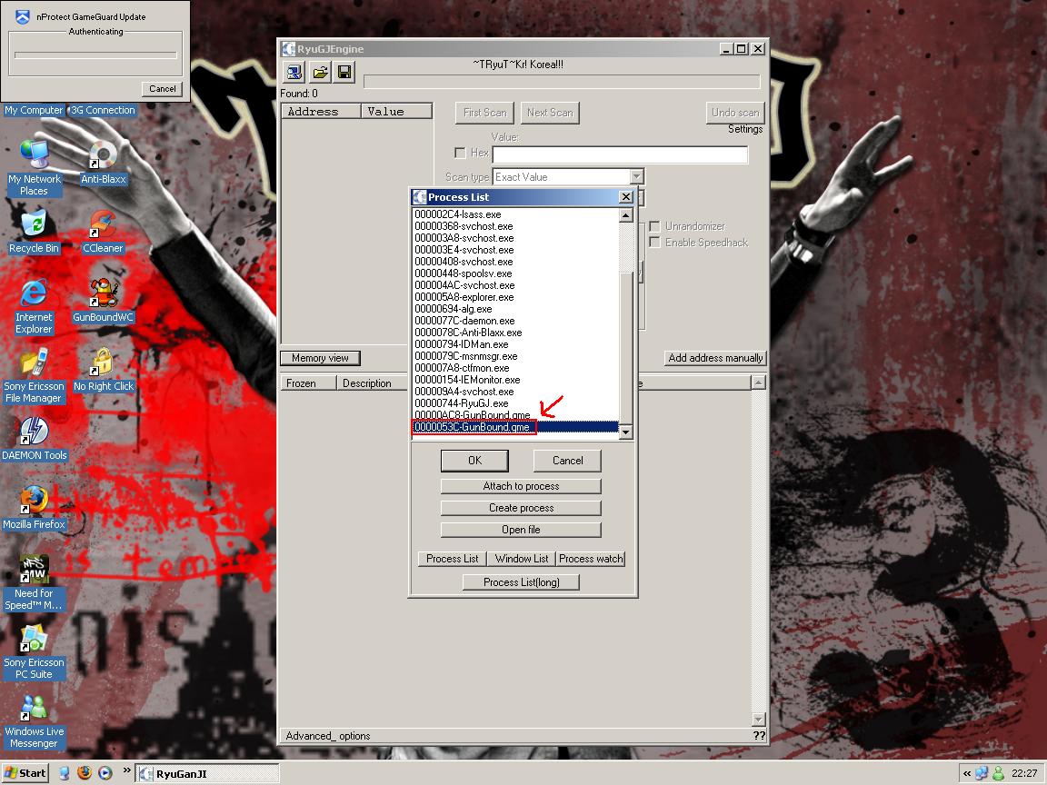
Task: Launch the Anti-Blaxx desktop shortcut
Action: pyautogui.click(x=103, y=163)
